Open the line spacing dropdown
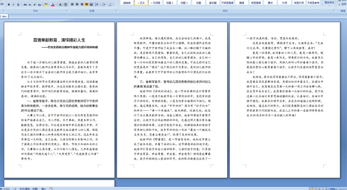Screen dimensions: 347x190 coord(97,5)
